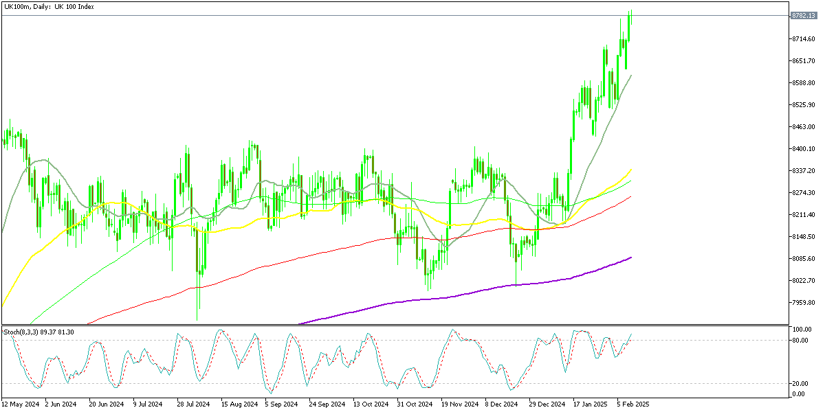The width and height of the screenshot is (825, 412).
Task: Click the 8337.20 price axis label
Action: point(802,171)
